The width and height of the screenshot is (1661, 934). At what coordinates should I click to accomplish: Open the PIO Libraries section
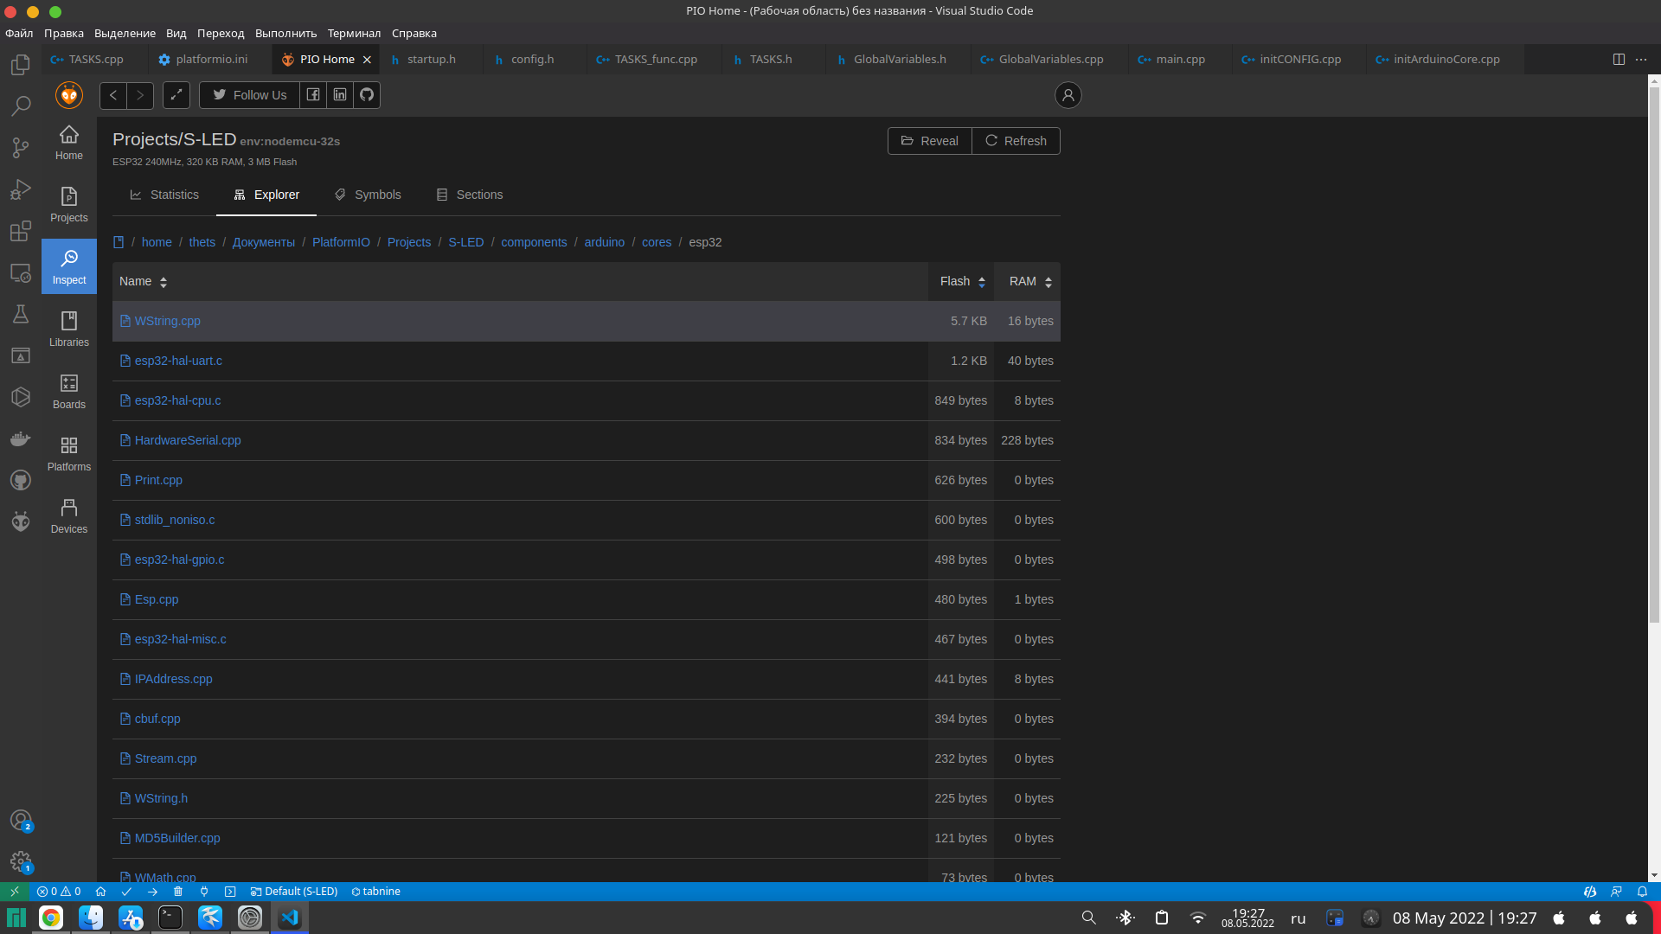[69, 329]
